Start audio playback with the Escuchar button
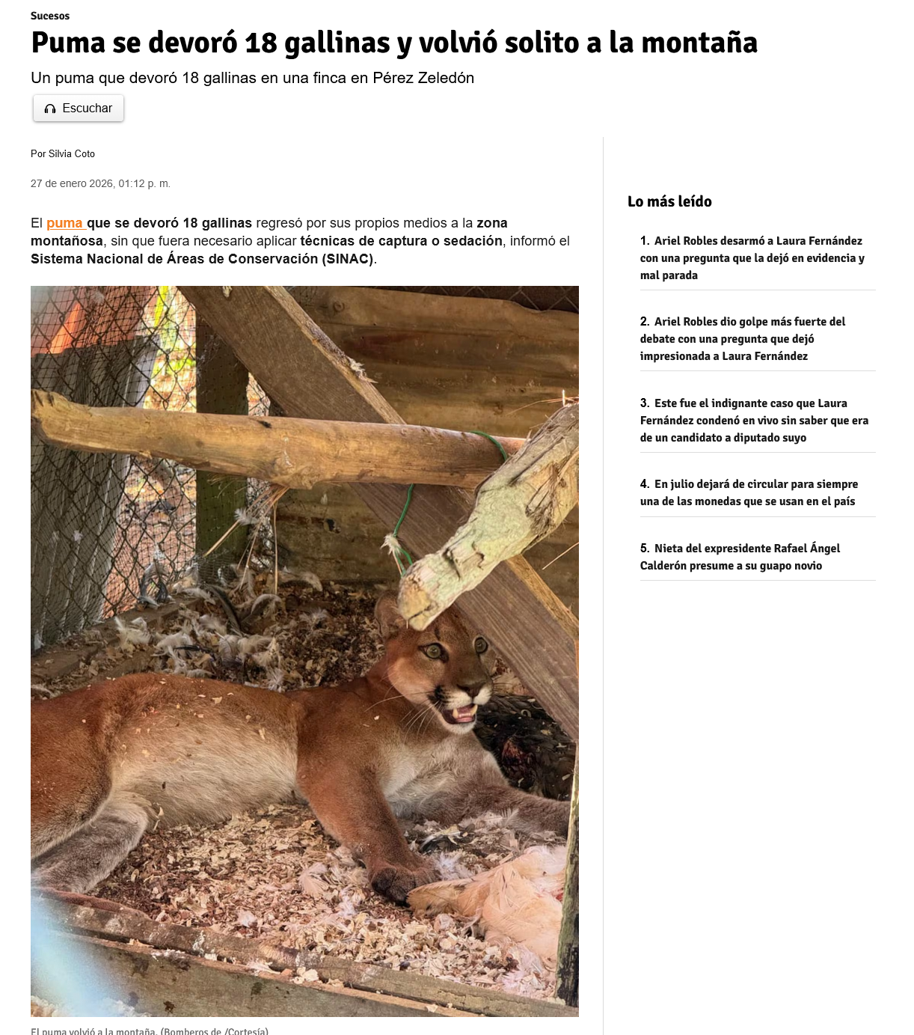The width and height of the screenshot is (914, 1035). (x=79, y=109)
